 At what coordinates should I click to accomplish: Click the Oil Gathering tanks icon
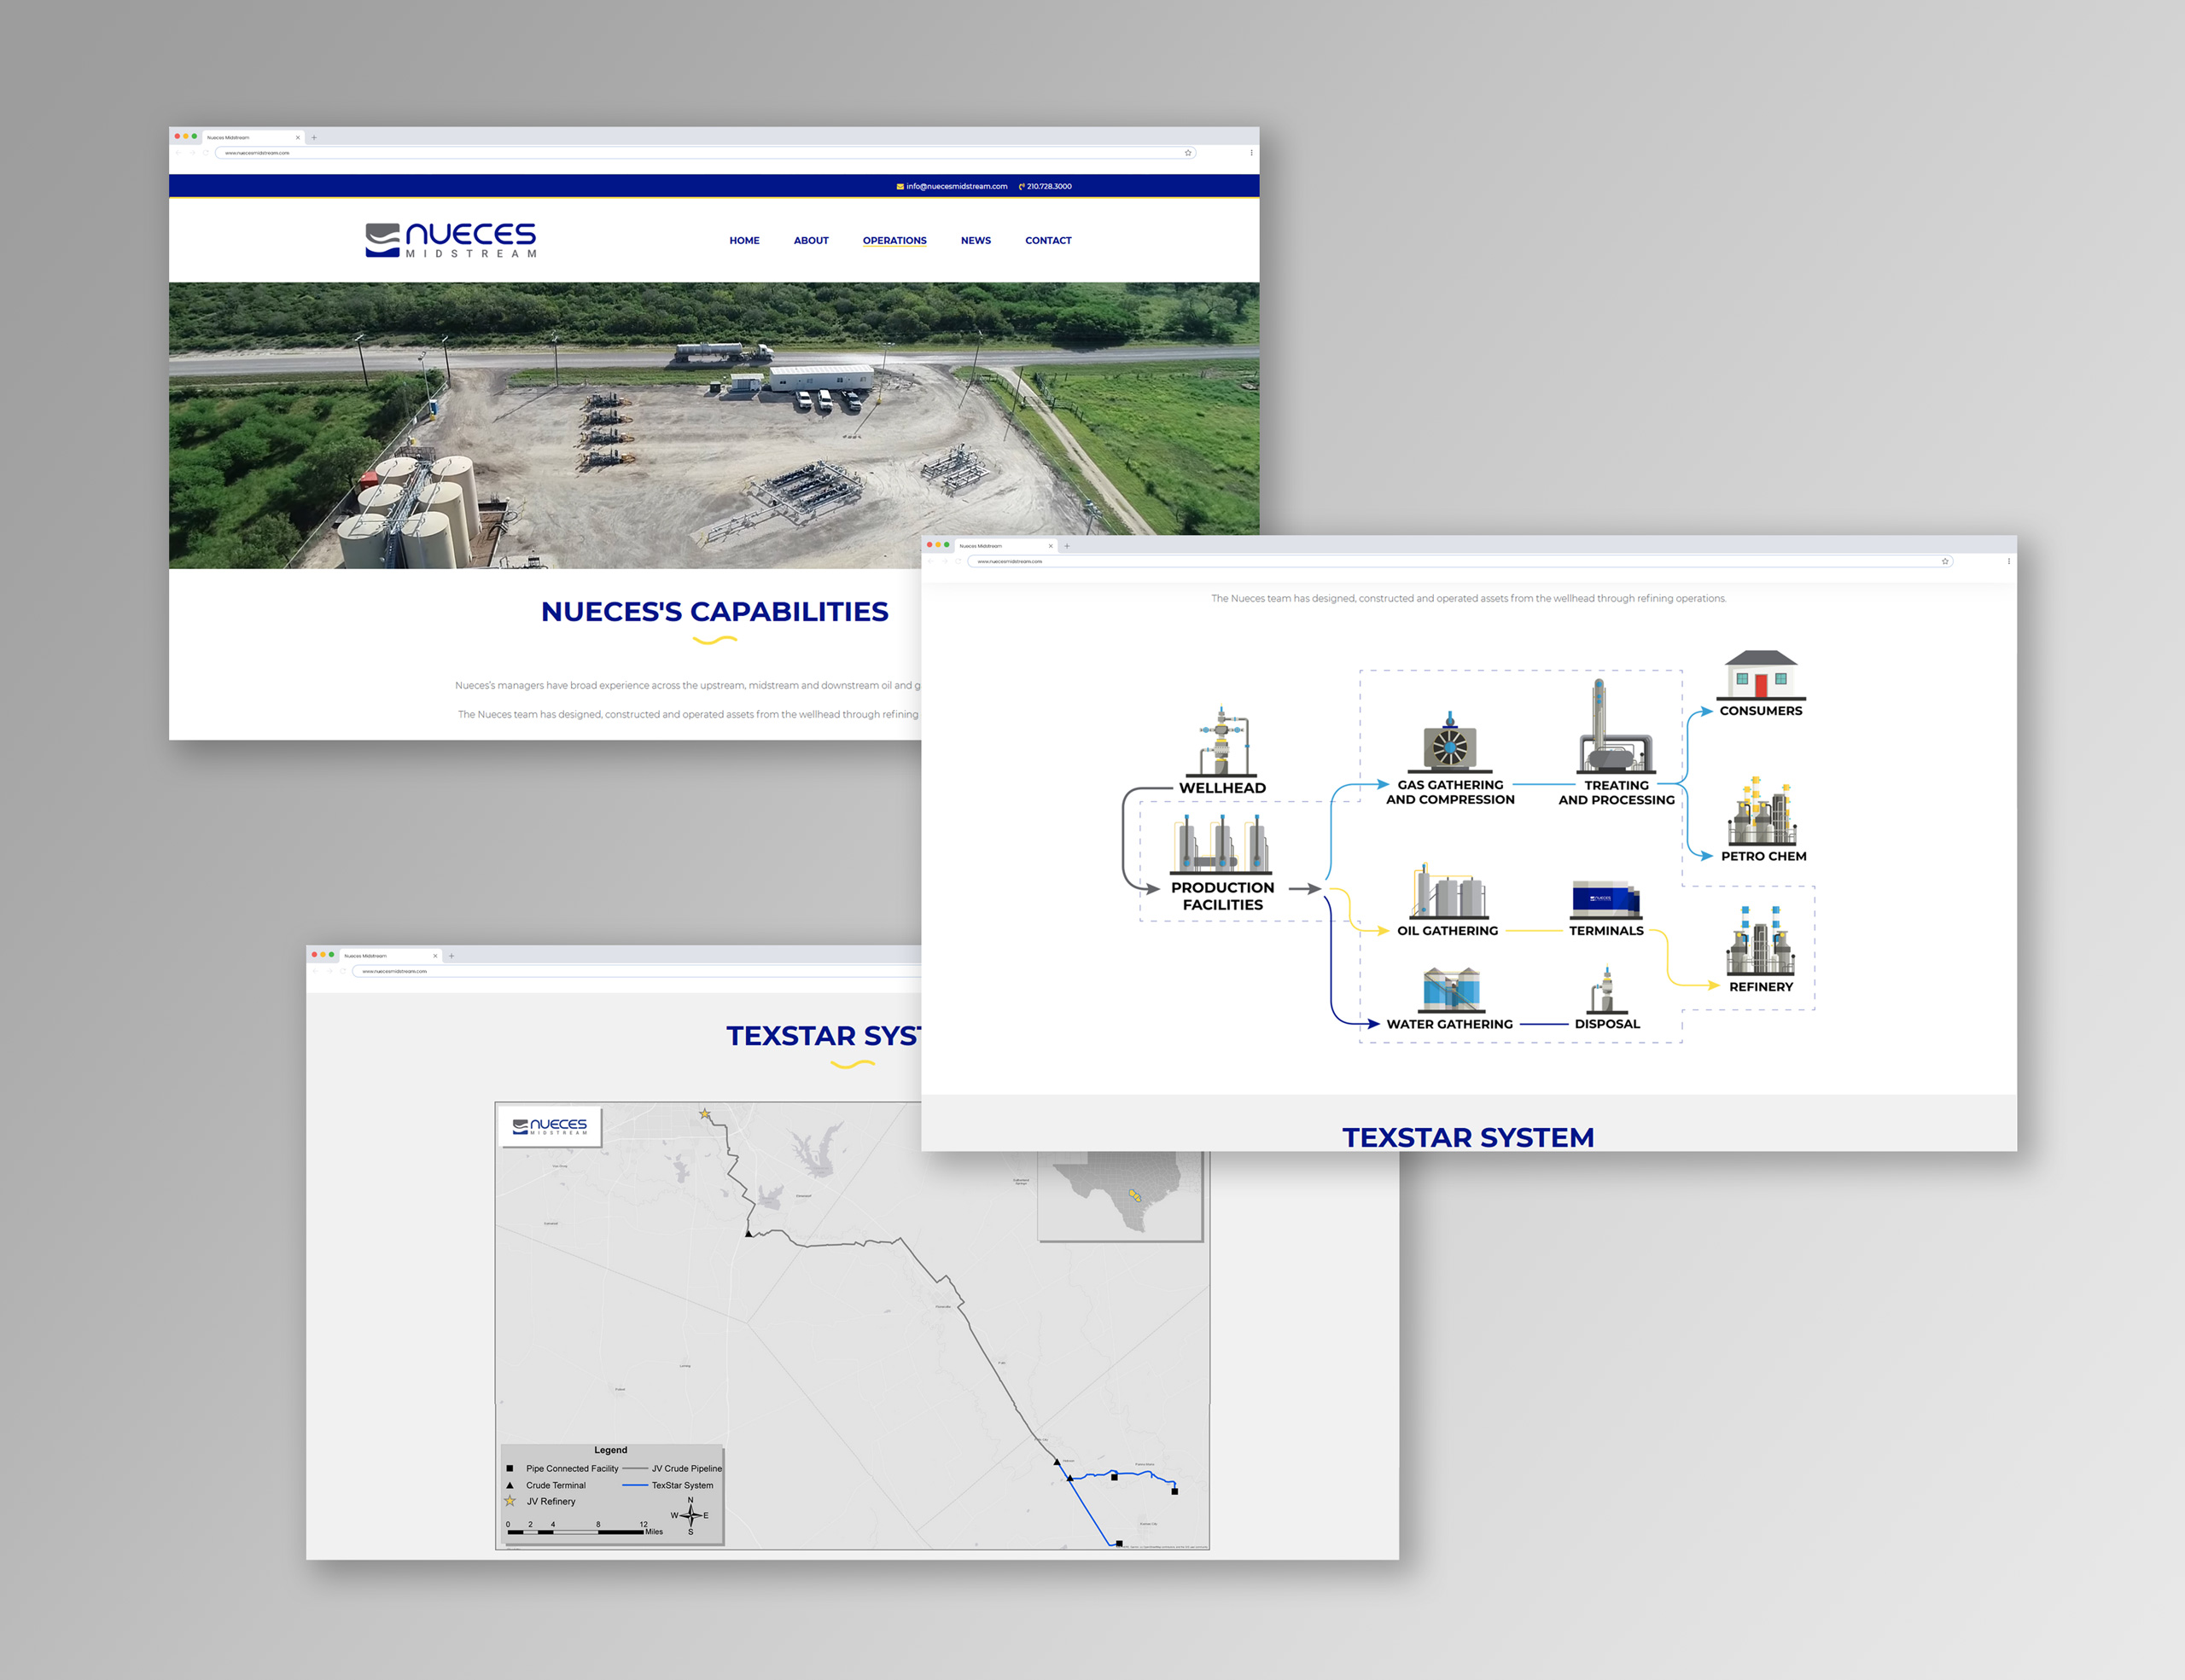click(x=1448, y=892)
